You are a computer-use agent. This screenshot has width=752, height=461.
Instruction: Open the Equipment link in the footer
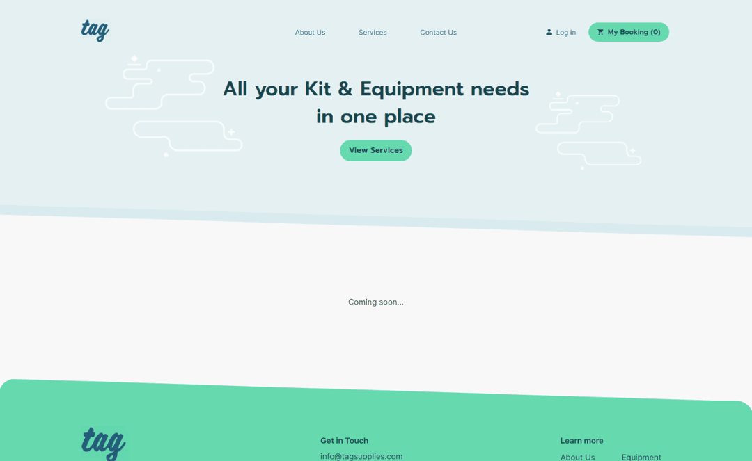(641, 457)
